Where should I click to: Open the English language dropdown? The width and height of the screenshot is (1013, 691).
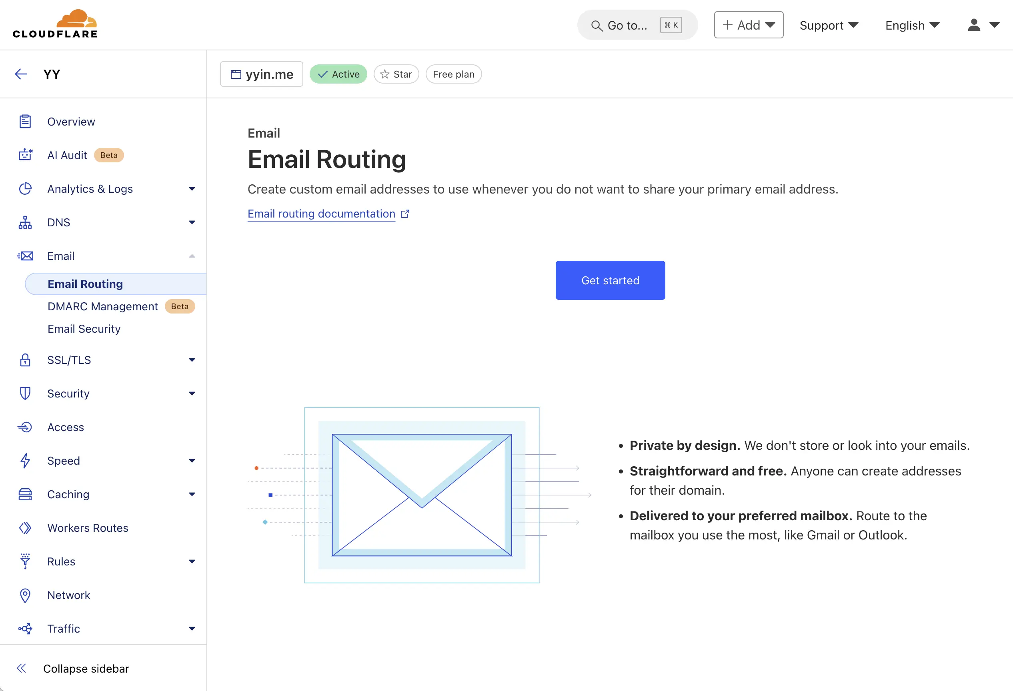pyautogui.click(x=912, y=25)
